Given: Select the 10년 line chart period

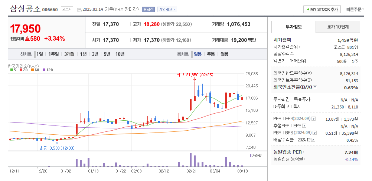Looking at the screenshot, I should coord(120,54).
